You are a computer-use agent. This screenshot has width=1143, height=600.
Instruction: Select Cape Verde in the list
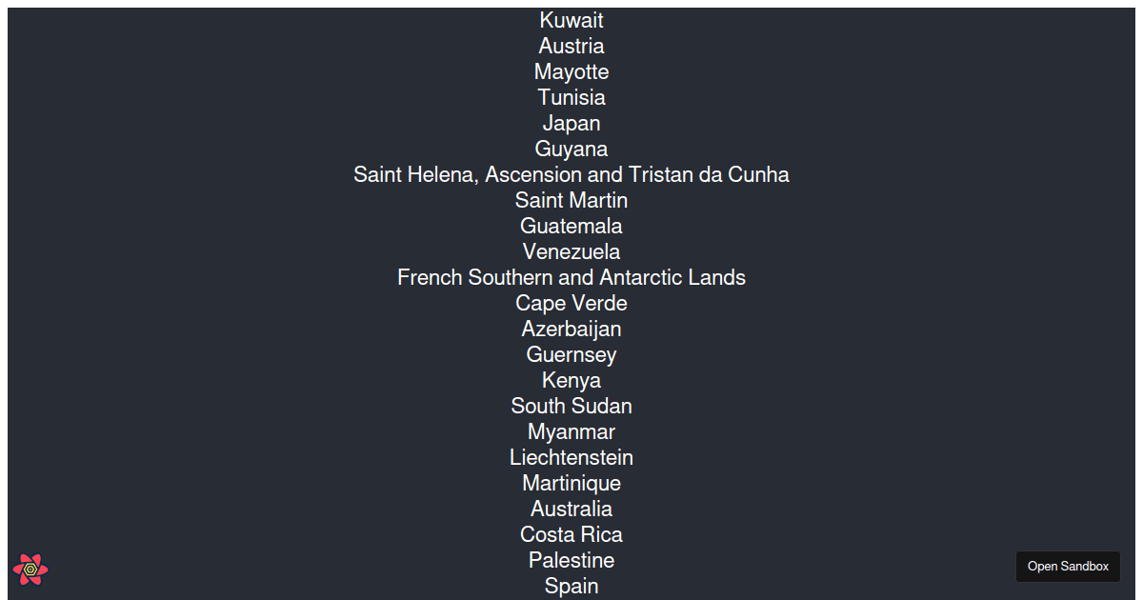click(571, 303)
